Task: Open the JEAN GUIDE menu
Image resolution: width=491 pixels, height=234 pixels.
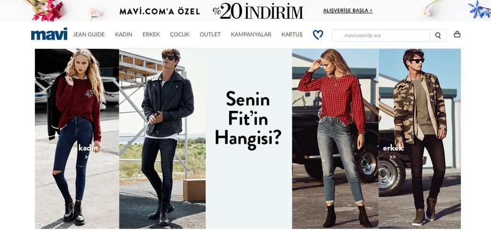Action: click(89, 35)
